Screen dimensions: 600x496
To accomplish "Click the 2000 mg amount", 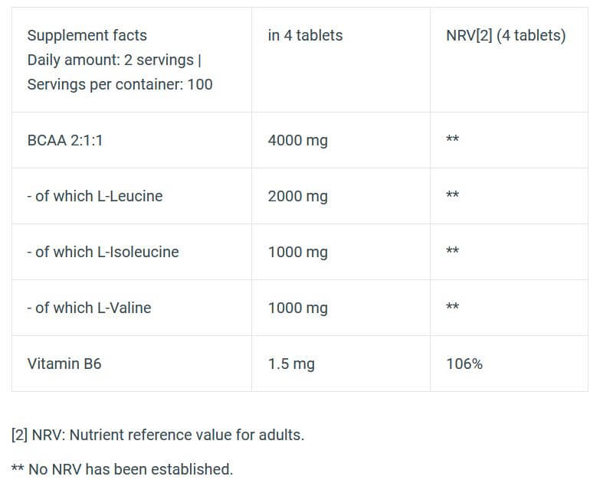I will tap(297, 196).
